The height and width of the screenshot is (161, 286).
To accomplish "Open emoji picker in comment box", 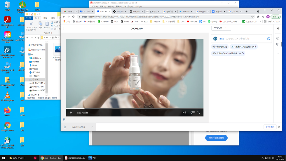I will 268,39.
